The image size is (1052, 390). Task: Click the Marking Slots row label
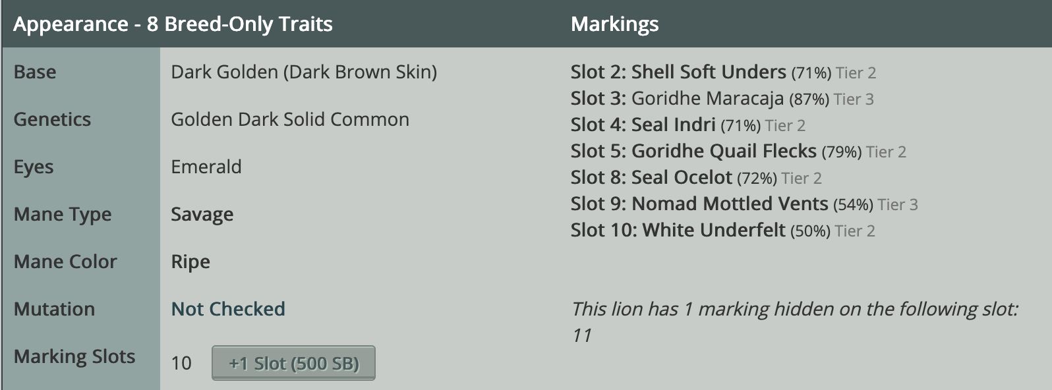click(74, 356)
